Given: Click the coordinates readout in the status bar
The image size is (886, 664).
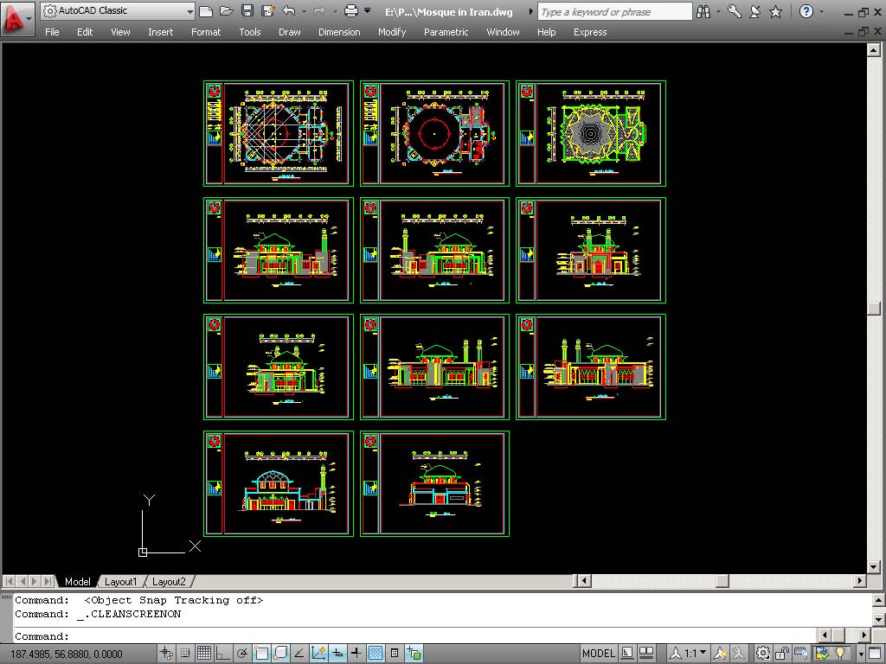Looking at the screenshot, I should point(66,654).
